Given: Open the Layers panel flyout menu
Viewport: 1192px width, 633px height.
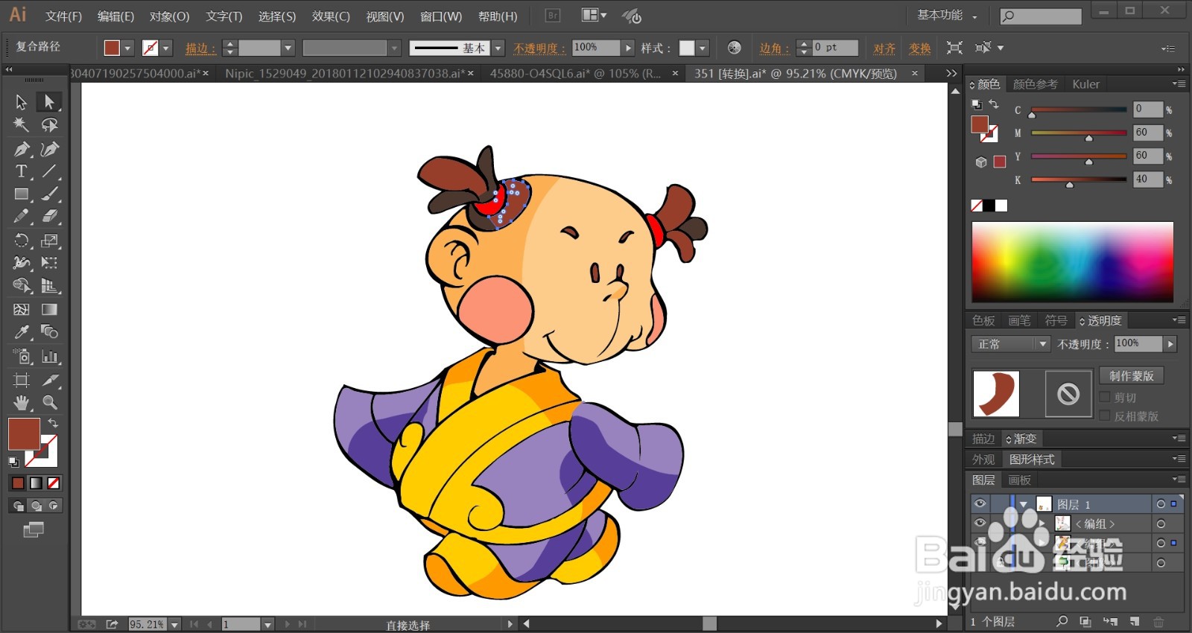Looking at the screenshot, I should coord(1179,480).
